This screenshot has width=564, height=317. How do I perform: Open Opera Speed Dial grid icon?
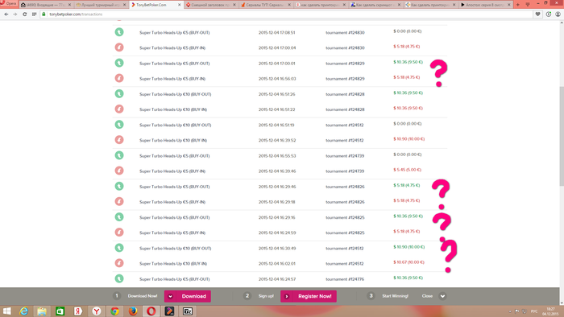tap(34, 14)
